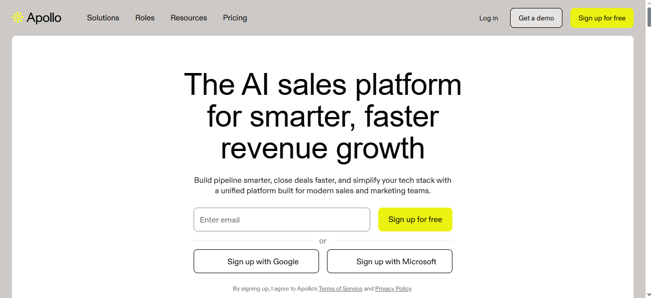The height and width of the screenshot is (298, 653).
Task: Click the yellow header Sign up for free button
Action: tap(602, 17)
